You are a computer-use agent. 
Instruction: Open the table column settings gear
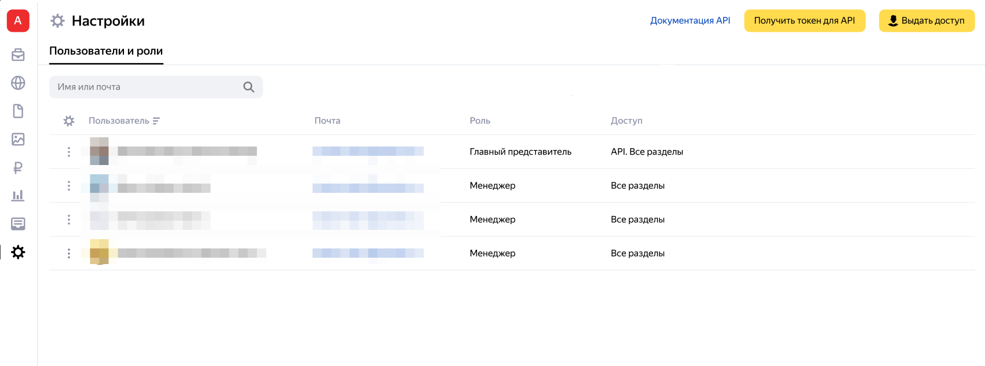pos(69,120)
